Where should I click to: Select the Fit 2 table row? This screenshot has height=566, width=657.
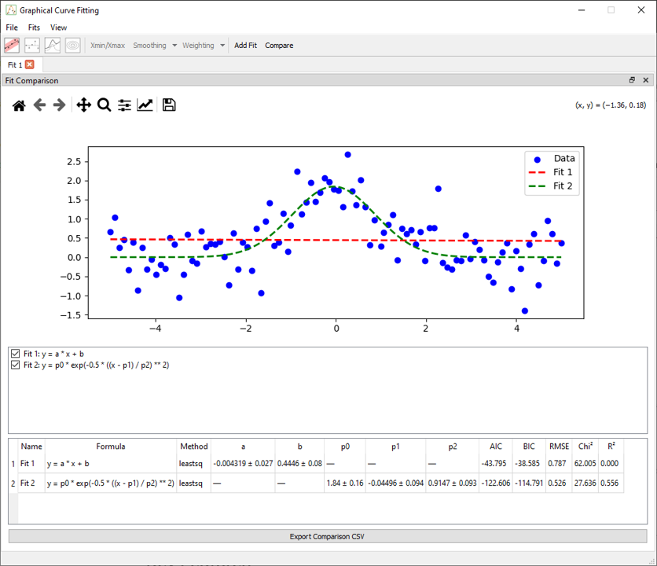click(321, 483)
